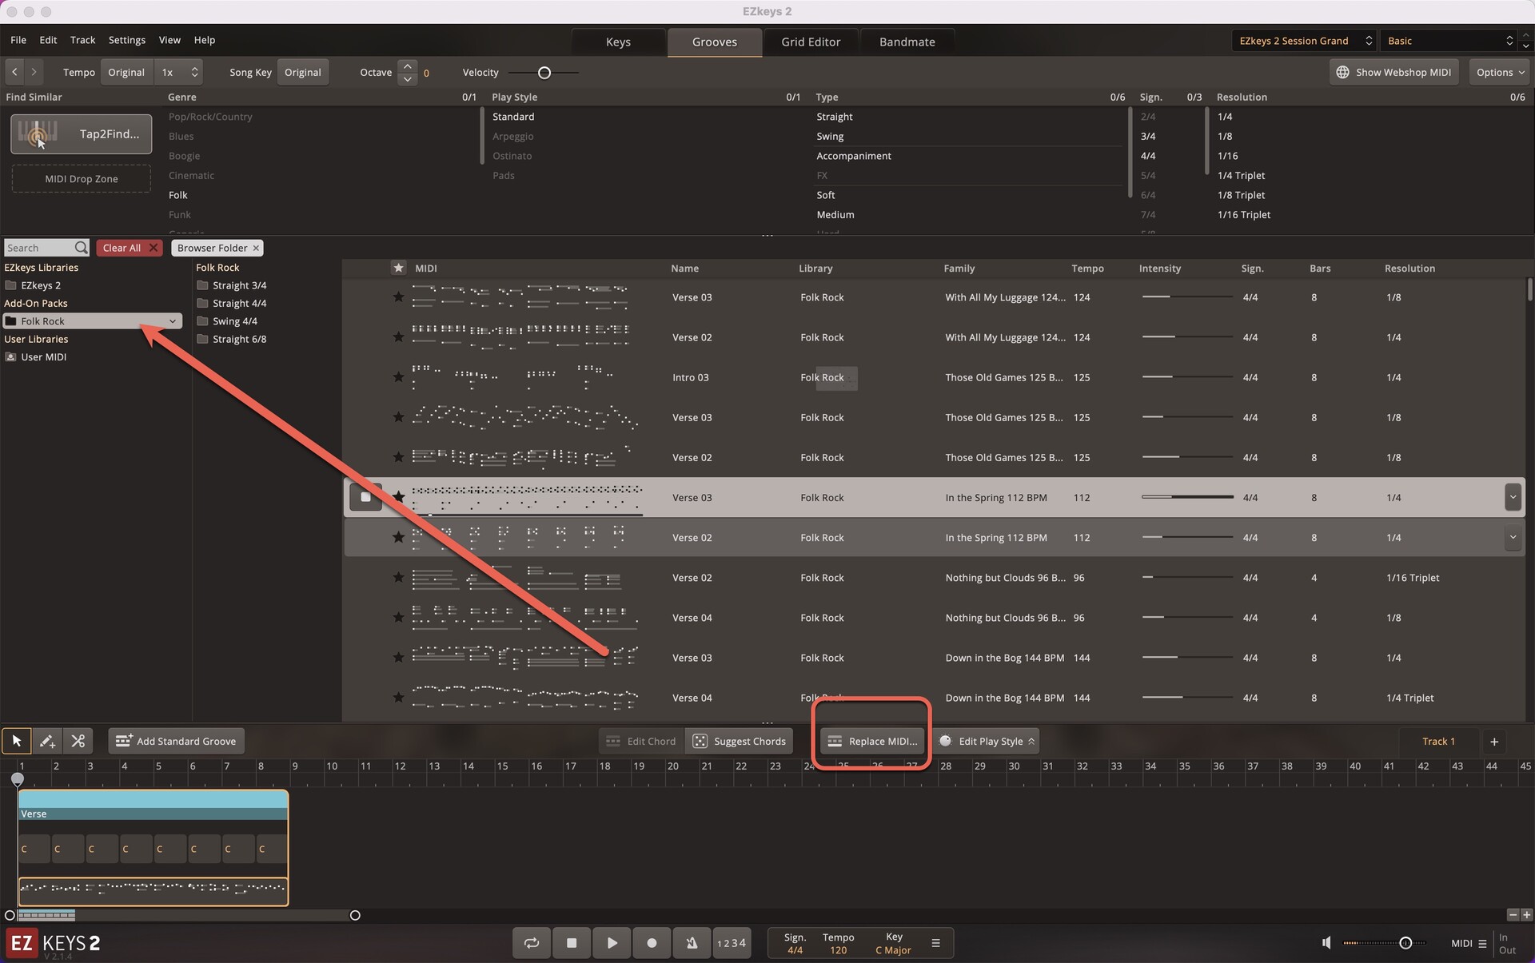Switch to the Grid Editor tab
Image resolution: width=1535 pixels, height=963 pixels.
pos(810,42)
